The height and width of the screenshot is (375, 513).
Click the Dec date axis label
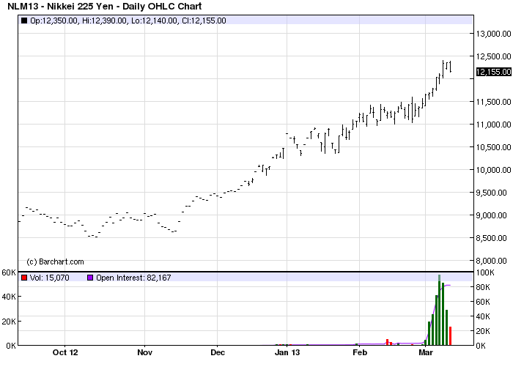coord(218,352)
